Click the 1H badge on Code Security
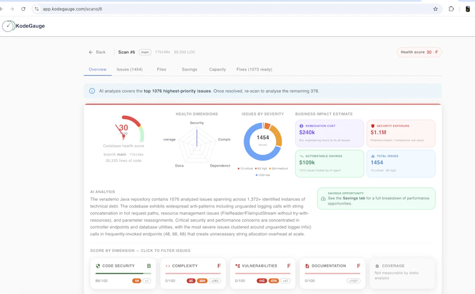 [137, 281]
